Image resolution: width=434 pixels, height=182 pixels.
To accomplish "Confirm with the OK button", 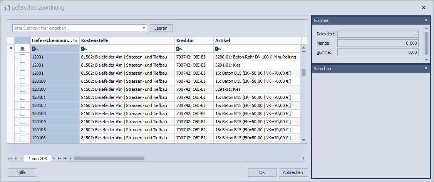I will click(262, 172).
